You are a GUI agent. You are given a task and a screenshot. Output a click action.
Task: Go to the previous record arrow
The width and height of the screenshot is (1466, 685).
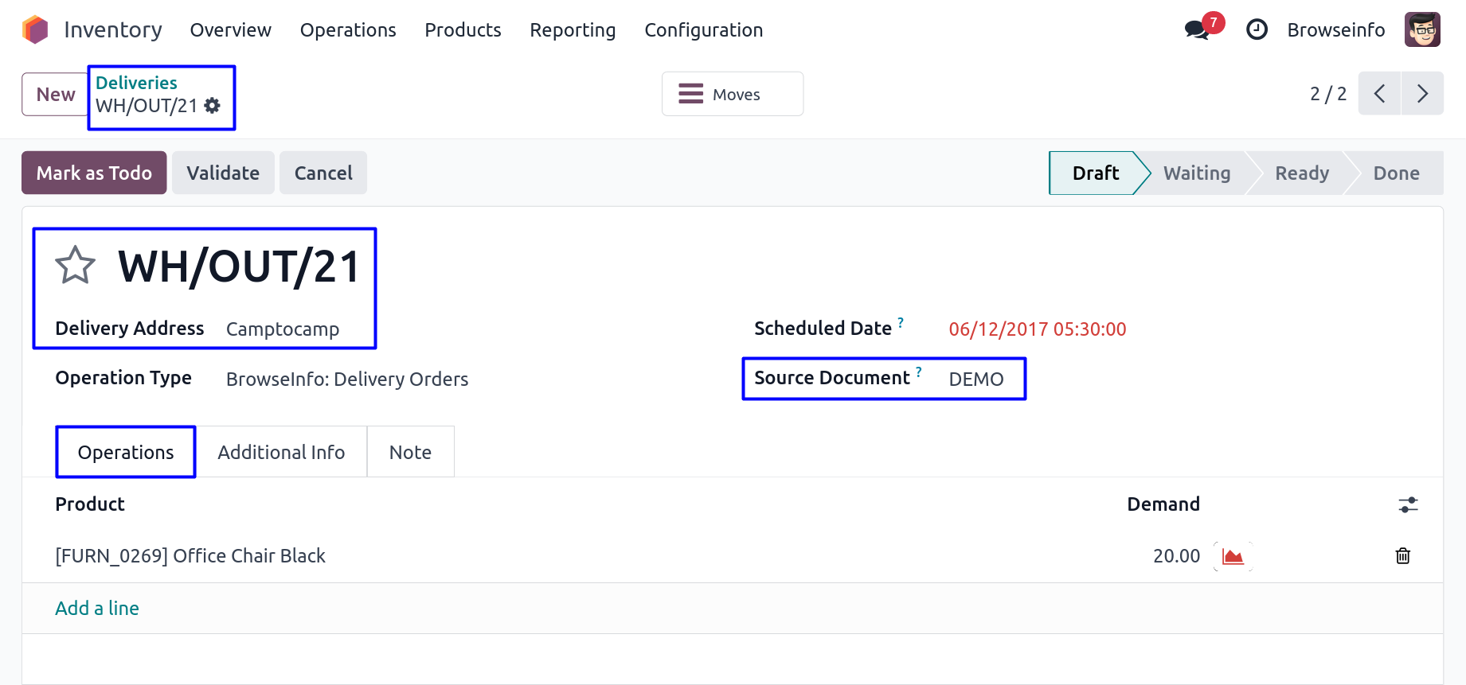coord(1379,94)
